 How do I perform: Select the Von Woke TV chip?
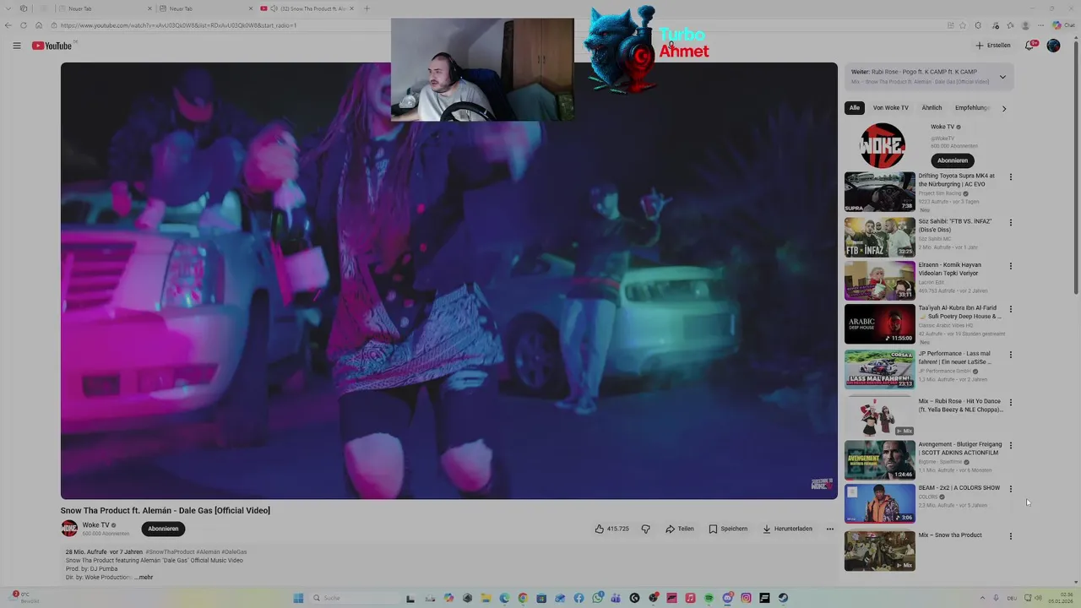tap(891, 108)
